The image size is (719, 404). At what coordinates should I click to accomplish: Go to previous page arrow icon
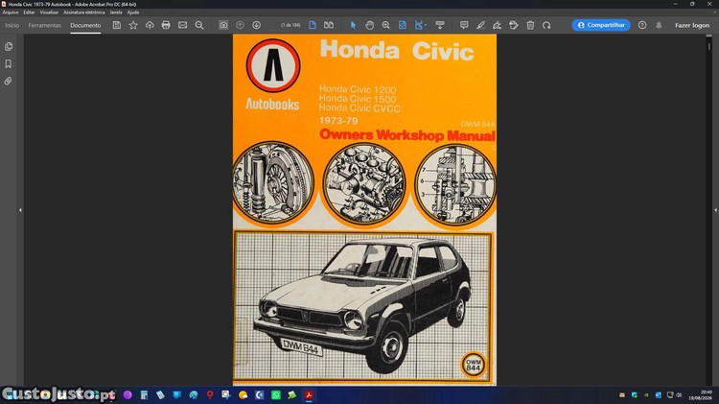pyautogui.click(x=240, y=25)
